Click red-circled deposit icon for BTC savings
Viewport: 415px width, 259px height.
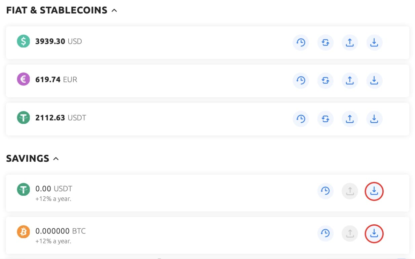[x=374, y=233]
